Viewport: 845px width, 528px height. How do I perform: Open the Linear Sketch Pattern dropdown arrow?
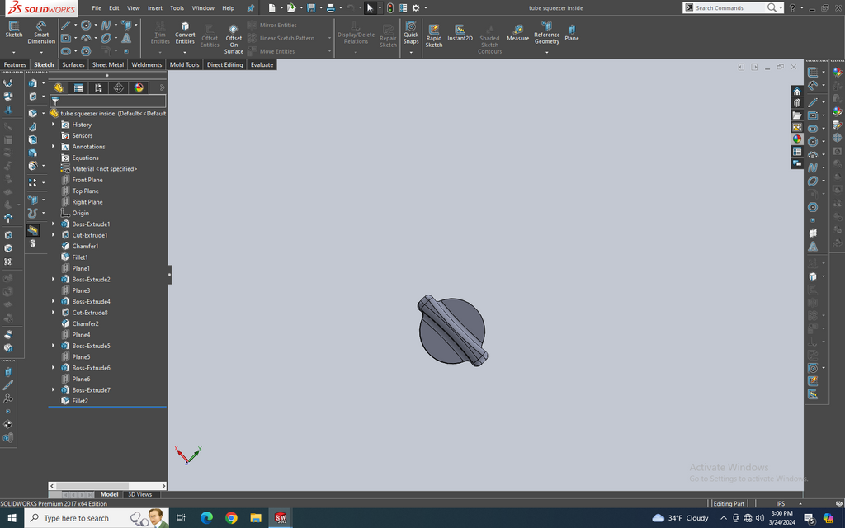coord(329,38)
